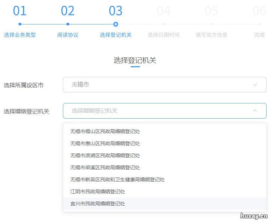273x222 pixels.
Task: Click the 选择所属设区市 label
Action: tap(23, 85)
